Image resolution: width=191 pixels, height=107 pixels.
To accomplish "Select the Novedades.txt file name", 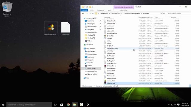I will (112, 33).
